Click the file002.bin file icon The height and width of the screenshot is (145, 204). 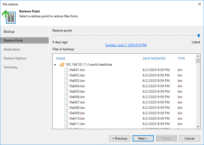[66, 75]
